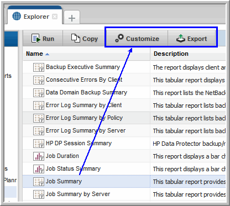
Task: Click the HP DP Session Summary icon
Action: (x=39, y=144)
